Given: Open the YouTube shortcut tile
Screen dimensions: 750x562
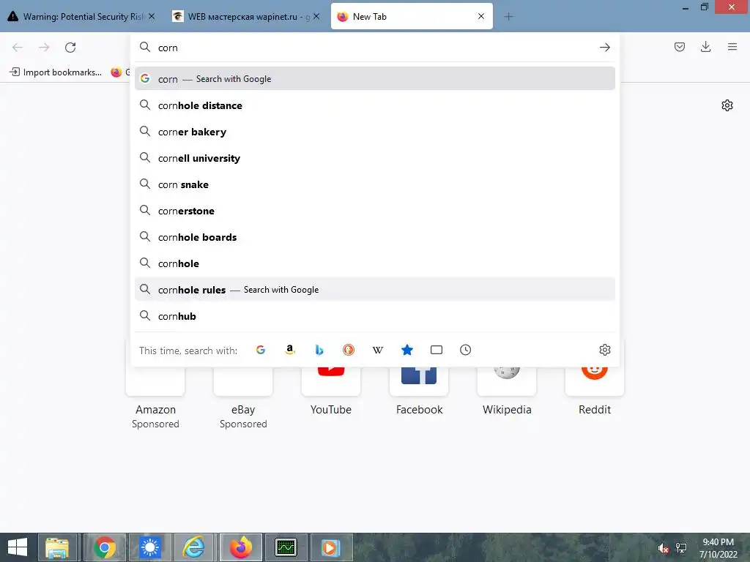Looking at the screenshot, I should [331, 392].
